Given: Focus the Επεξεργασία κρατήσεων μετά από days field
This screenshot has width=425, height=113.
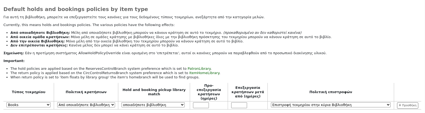Looking at the screenshot, I should [239, 105].
